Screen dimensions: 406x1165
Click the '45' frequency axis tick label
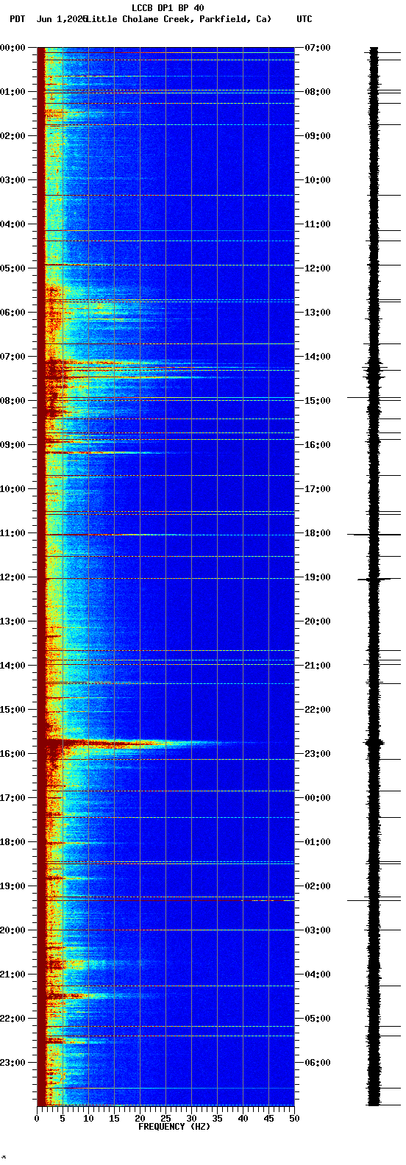(268, 1119)
